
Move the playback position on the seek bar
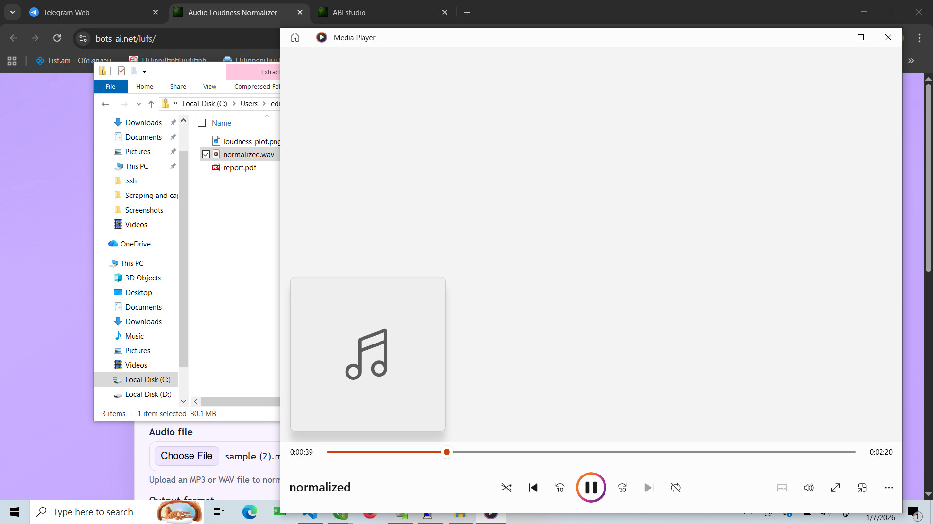(447, 452)
